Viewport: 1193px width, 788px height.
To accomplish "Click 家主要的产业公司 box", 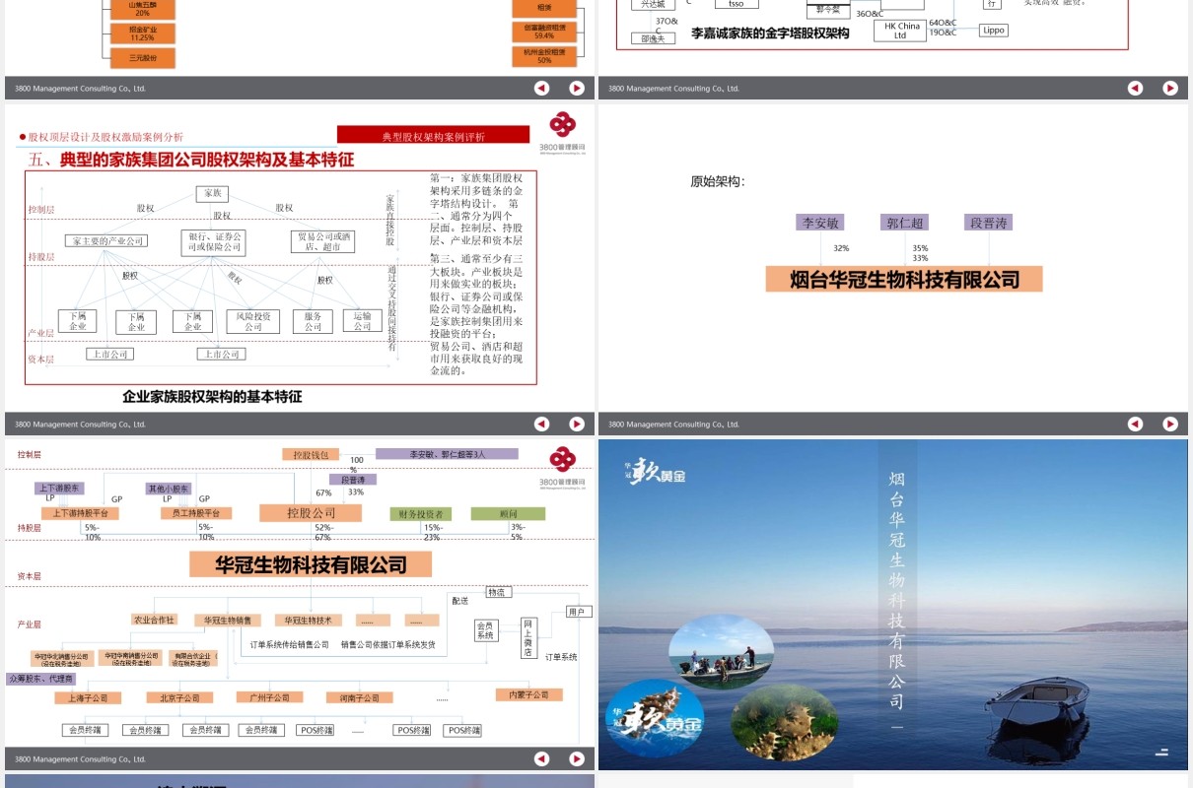I will tap(105, 240).
